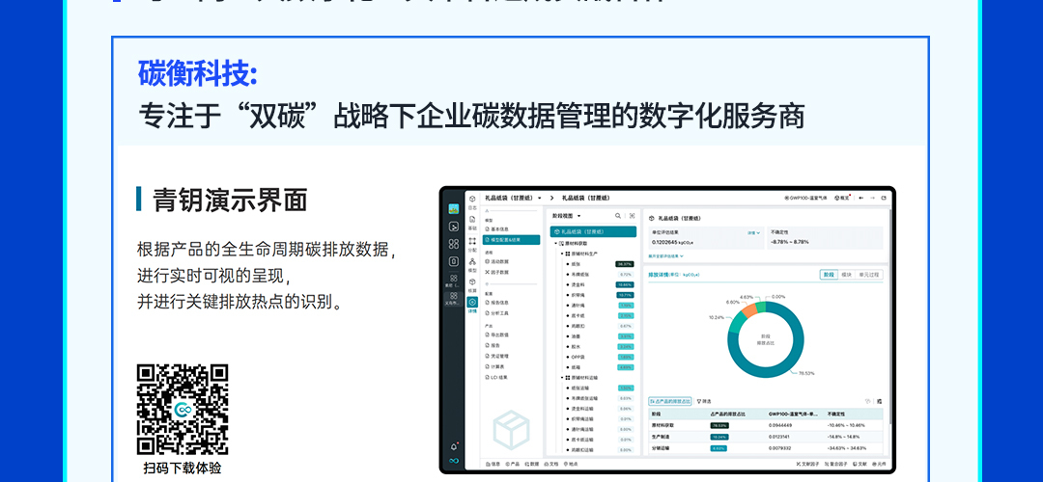
Task: Click the refresh icon in top-right corner
Action: 884,198
